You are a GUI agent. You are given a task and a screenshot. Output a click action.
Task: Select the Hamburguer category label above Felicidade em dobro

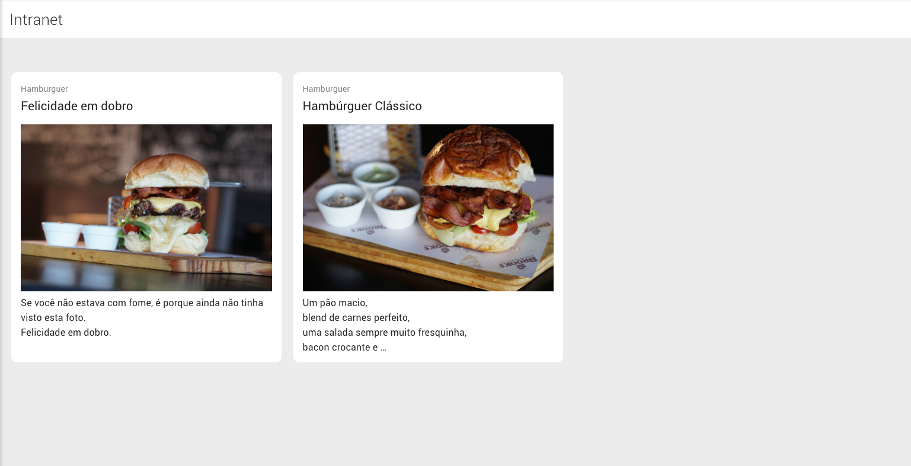pos(44,89)
